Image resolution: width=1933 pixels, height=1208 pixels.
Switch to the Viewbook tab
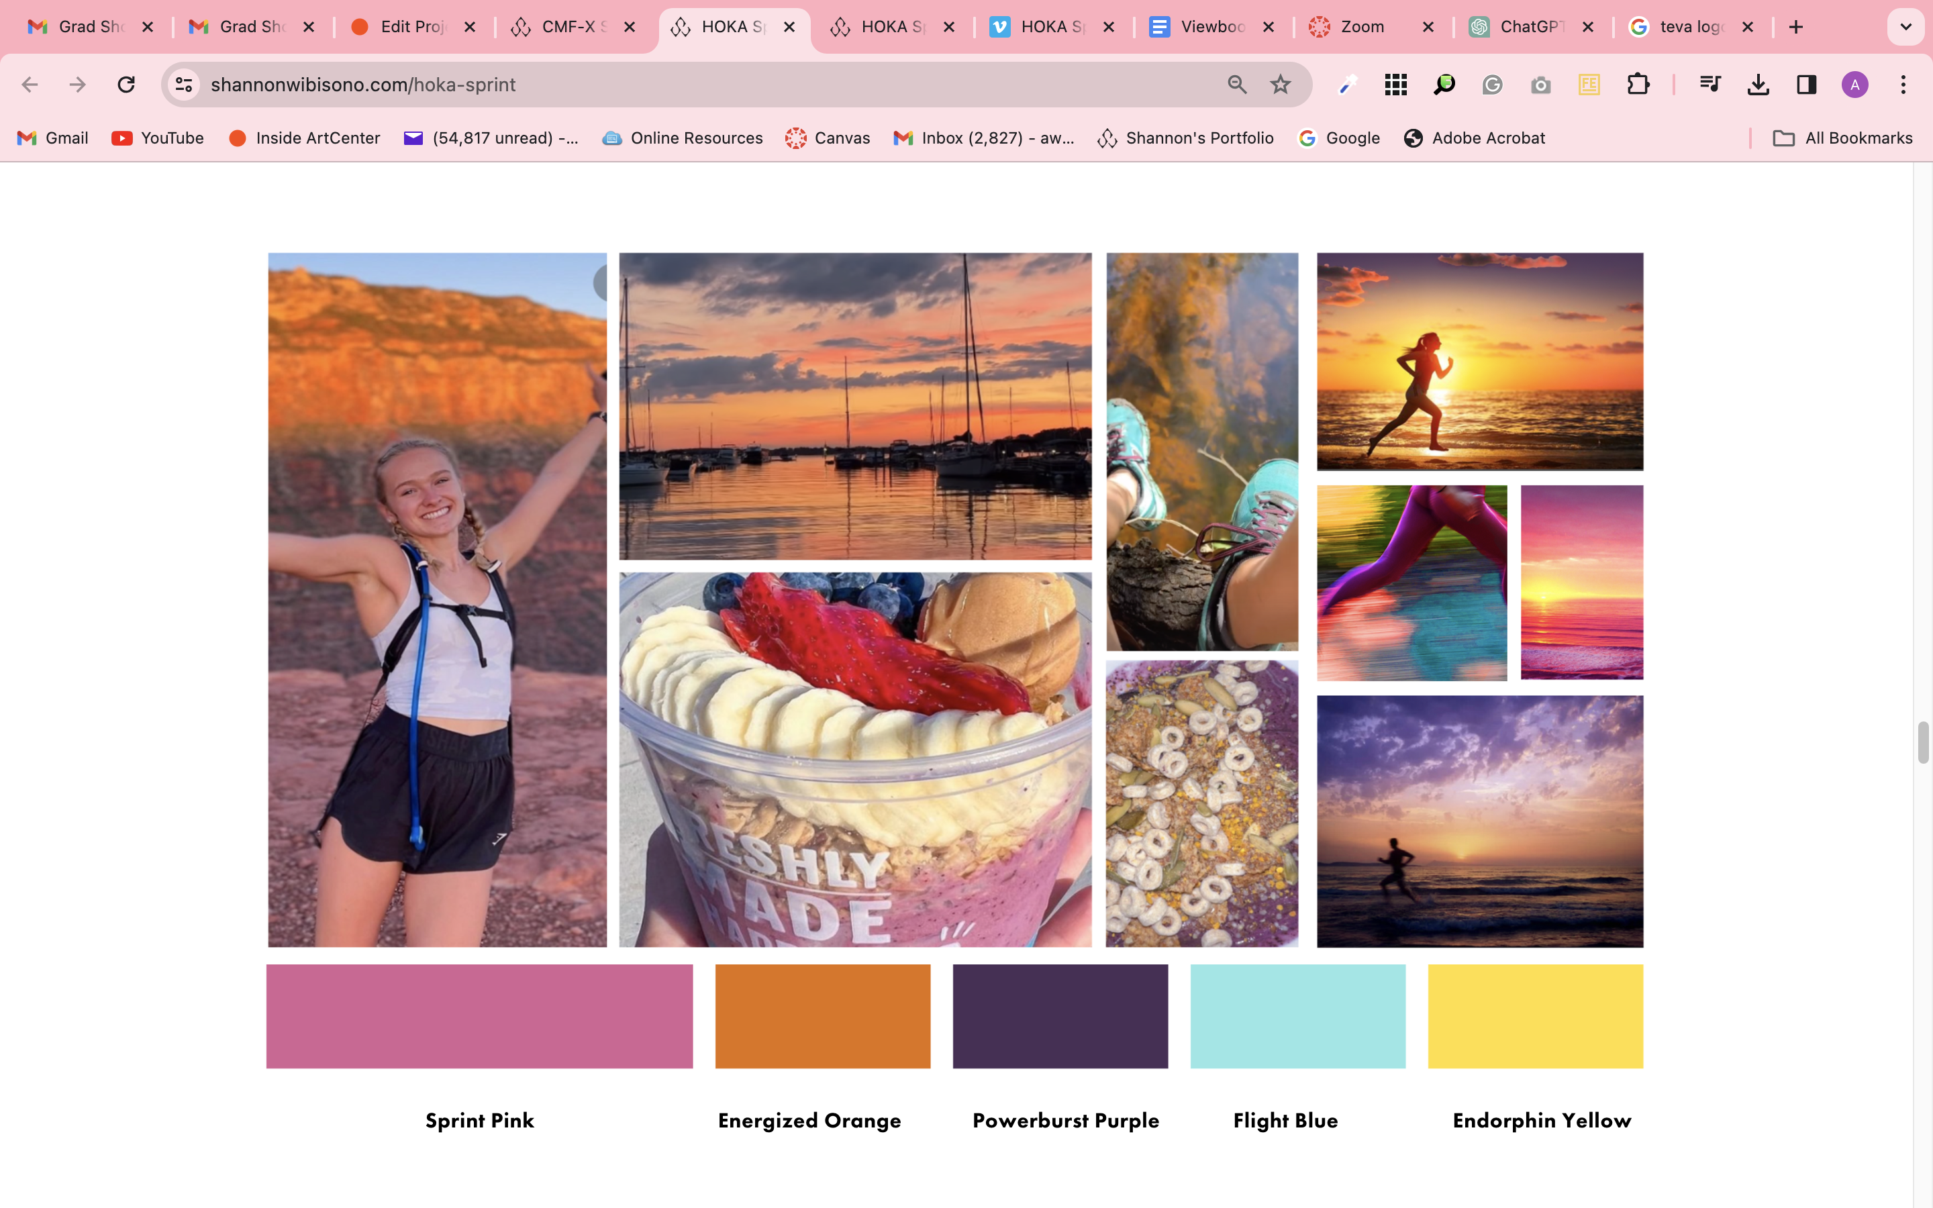click(1210, 27)
